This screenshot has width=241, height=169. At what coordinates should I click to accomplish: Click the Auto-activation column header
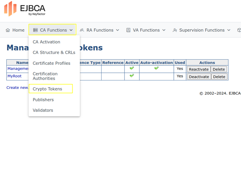click(x=156, y=63)
